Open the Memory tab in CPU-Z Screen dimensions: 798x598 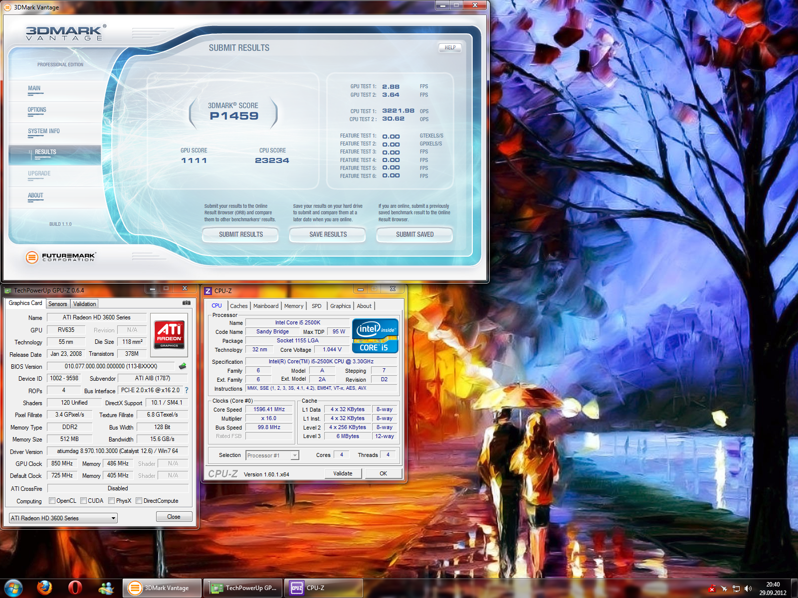coord(294,306)
